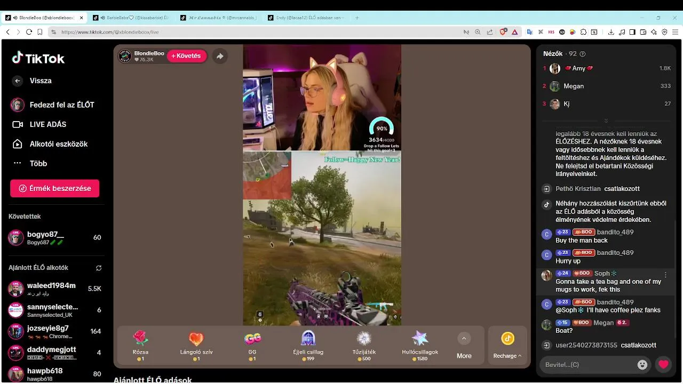This screenshot has width=683, height=384.
Task: Open the browser Downloads icon
Action: (610, 32)
